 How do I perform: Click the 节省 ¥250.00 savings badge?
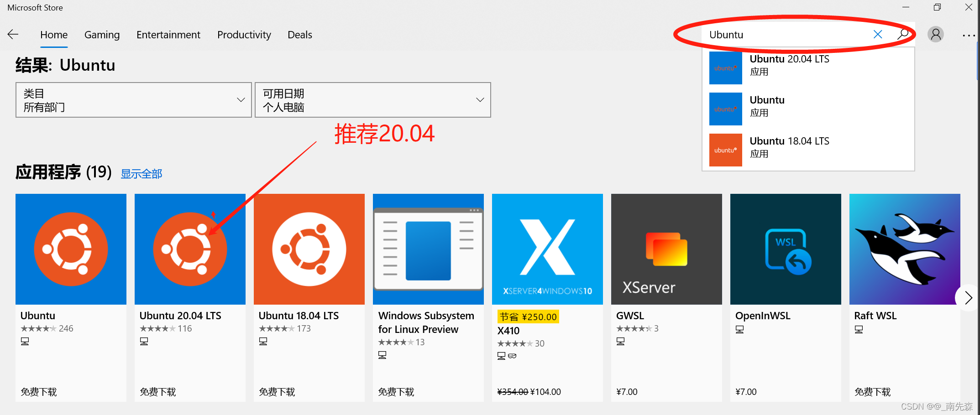pos(528,316)
